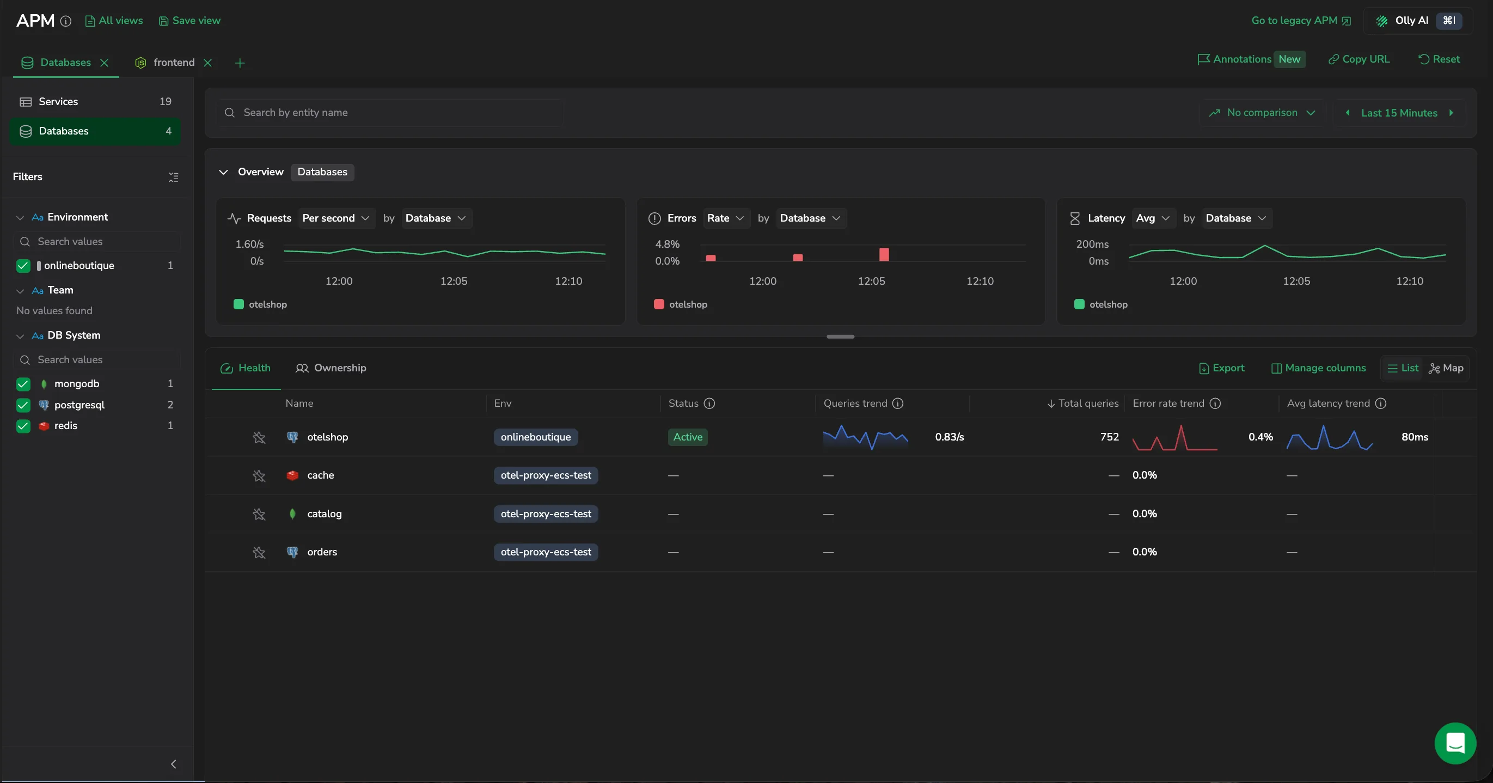Click the APM info icon
1493x783 pixels.
[66, 21]
